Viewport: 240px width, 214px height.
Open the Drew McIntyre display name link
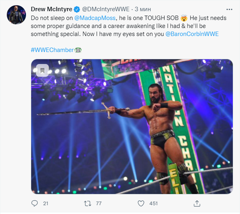point(54,10)
